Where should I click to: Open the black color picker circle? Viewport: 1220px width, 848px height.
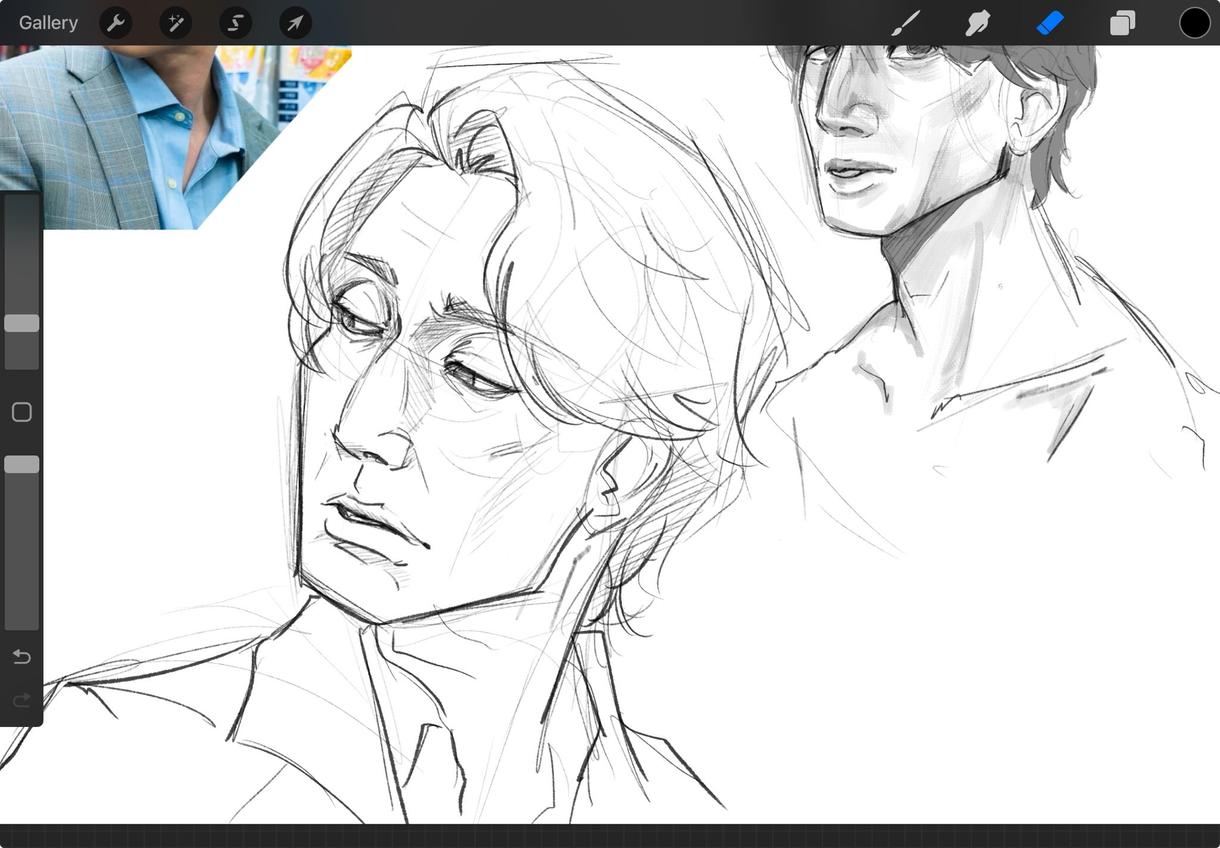coord(1194,23)
